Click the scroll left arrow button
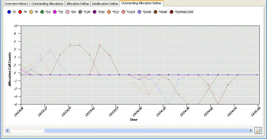The width and height of the screenshot is (267, 139). click(x=7, y=131)
